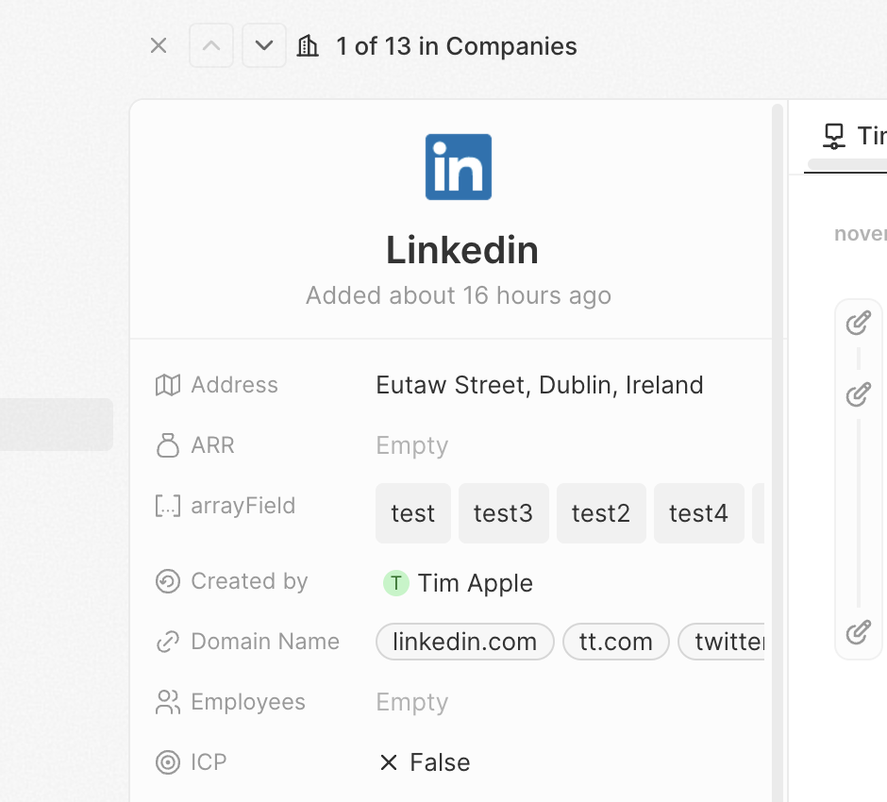This screenshot has height=802, width=887.
Task: Click the Address map icon
Action: (x=168, y=385)
